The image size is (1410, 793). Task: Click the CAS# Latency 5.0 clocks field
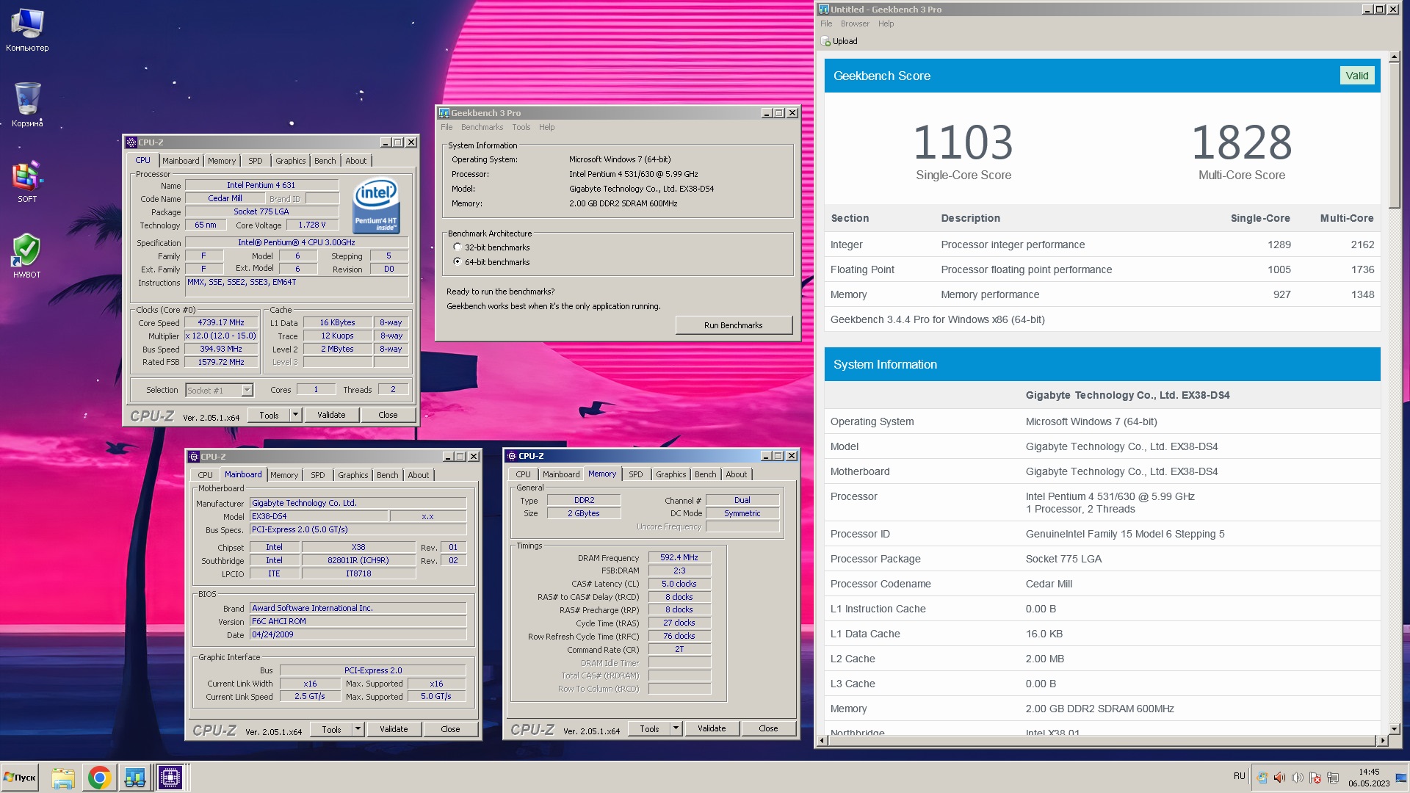click(679, 584)
